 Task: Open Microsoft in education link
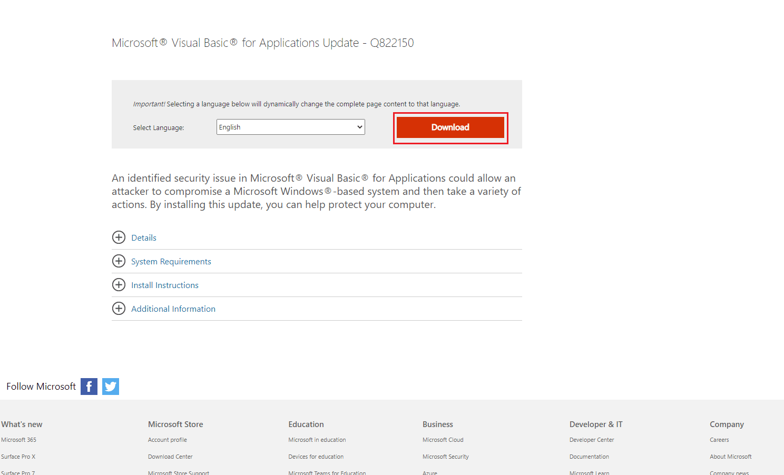[x=317, y=440]
